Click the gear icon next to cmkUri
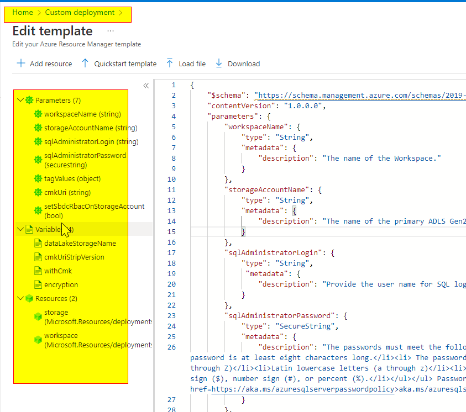 point(38,192)
